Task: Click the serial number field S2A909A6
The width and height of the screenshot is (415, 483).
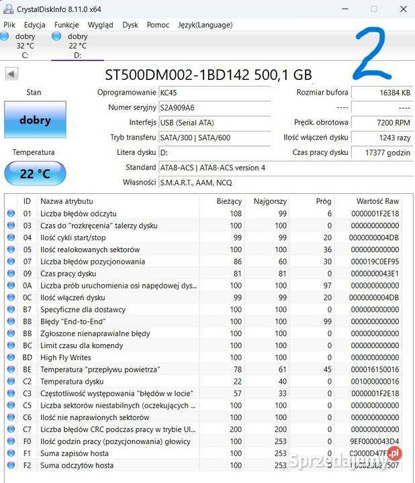Action: tap(215, 108)
